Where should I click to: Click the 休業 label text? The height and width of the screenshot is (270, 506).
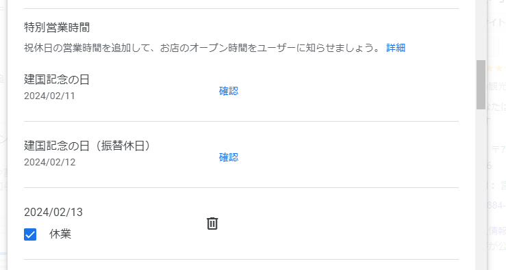coord(60,234)
